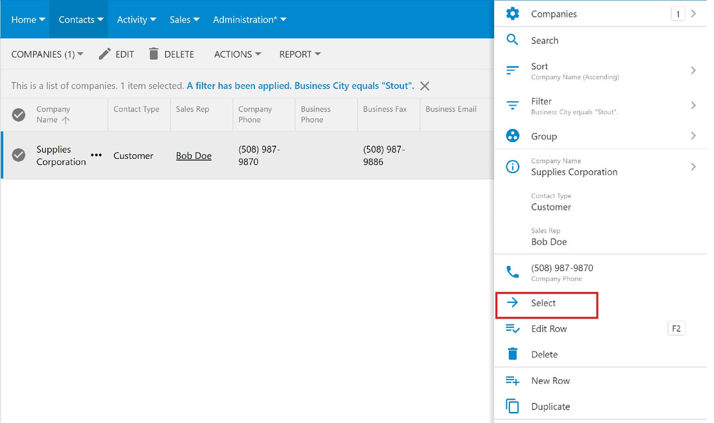Click the New Row plus icon

[x=512, y=380]
